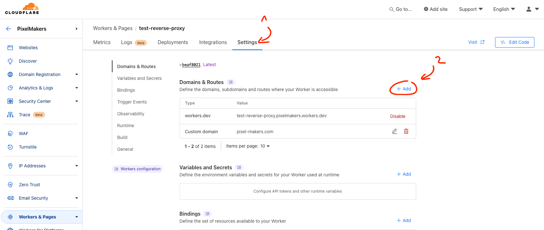Screen dimensions: 544x230
Task: Add a new binding
Action: coord(404,220)
